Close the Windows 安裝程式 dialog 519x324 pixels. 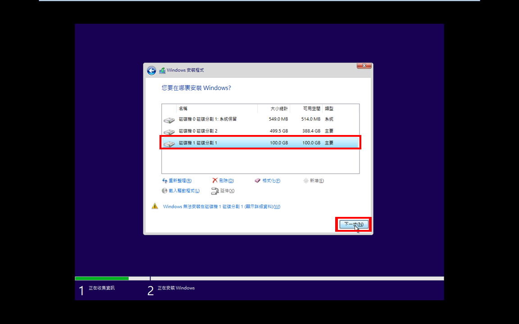click(364, 65)
